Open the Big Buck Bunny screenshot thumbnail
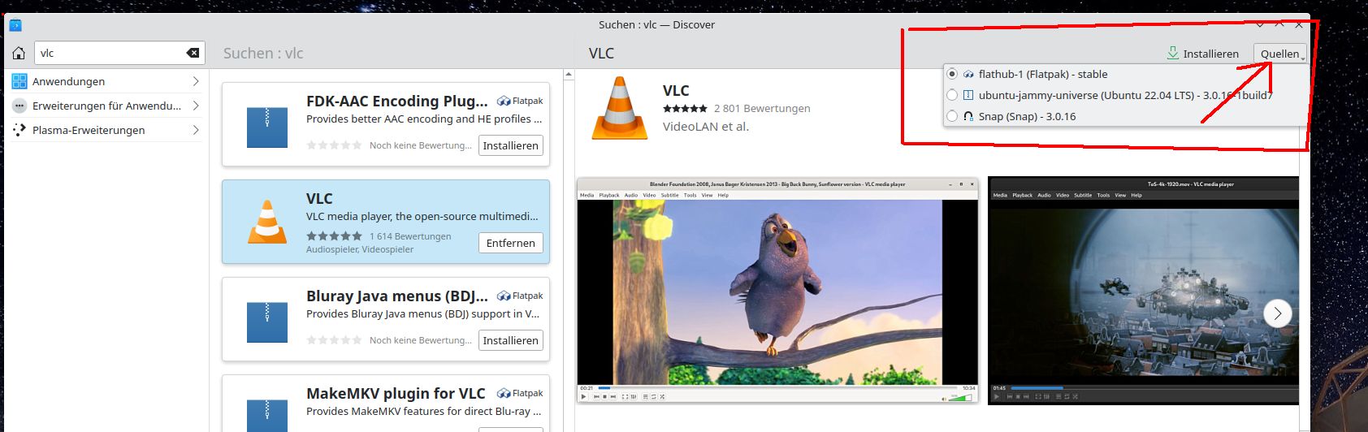Viewport: 1368px width, 432px height. (x=777, y=291)
